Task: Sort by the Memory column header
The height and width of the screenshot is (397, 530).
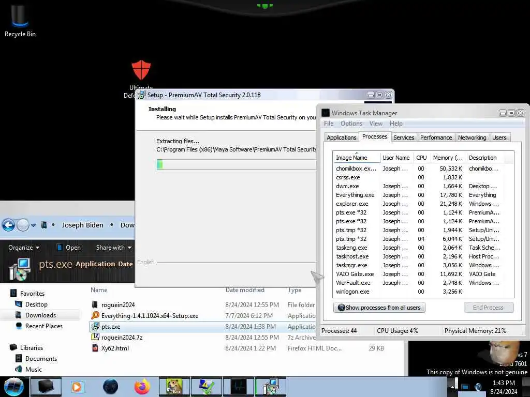Action: pyautogui.click(x=448, y=158)
